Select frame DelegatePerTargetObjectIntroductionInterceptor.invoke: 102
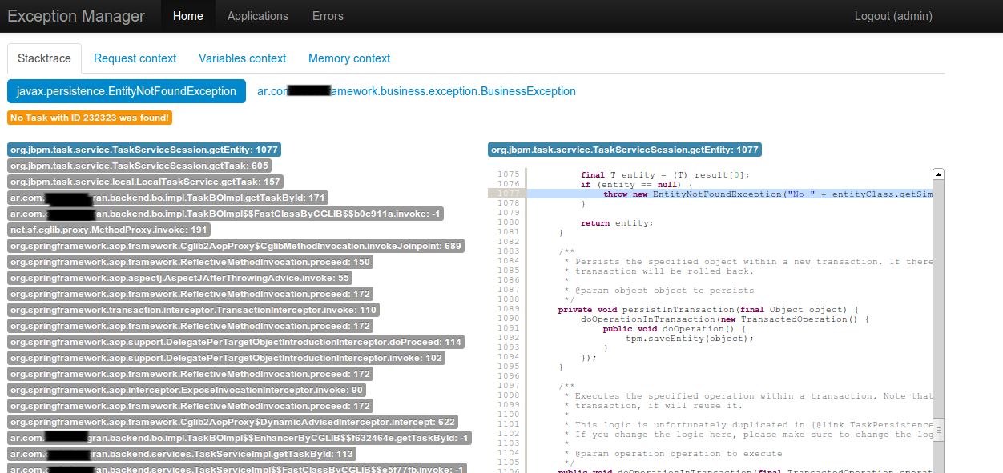 (227, 358)
